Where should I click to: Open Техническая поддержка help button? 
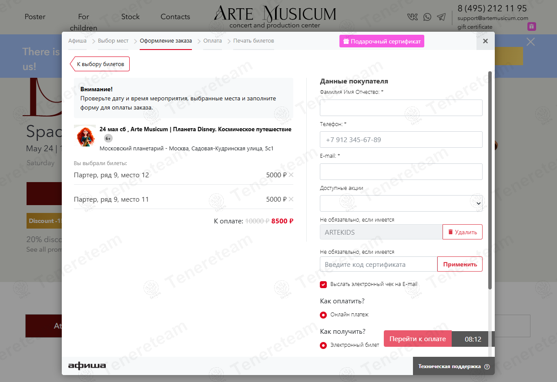(x=454, y=366)
